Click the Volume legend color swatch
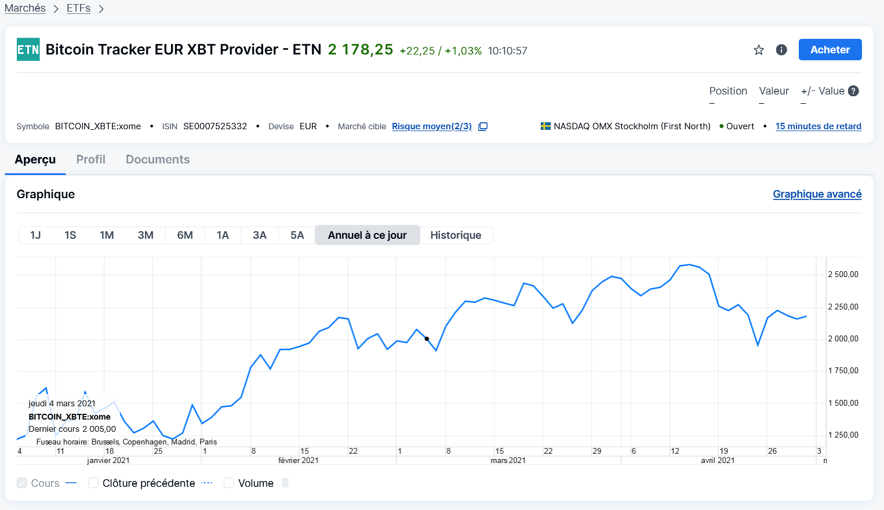 coord(285,483)
